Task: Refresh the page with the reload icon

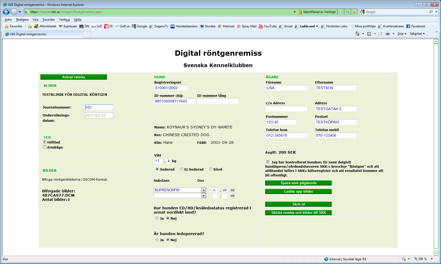Action: point(348,12)
